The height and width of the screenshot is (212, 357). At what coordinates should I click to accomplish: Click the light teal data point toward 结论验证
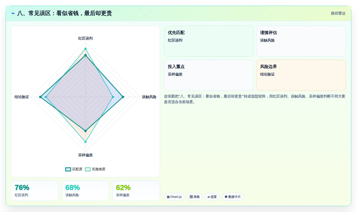click(46, 97)
